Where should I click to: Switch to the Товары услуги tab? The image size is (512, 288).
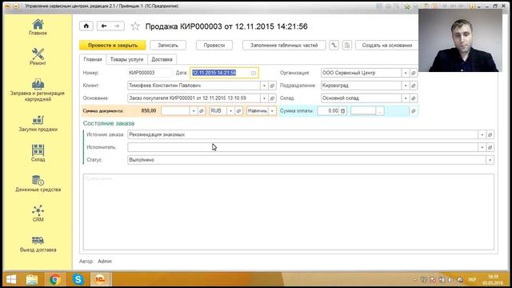(126, 59)
